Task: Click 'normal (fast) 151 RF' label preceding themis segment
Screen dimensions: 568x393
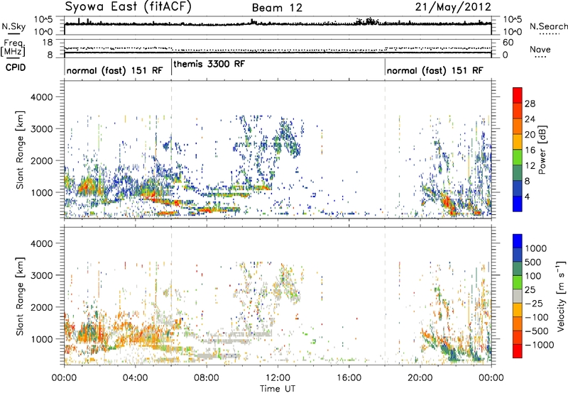Action: pyautogui.click(x=115, y=70)
